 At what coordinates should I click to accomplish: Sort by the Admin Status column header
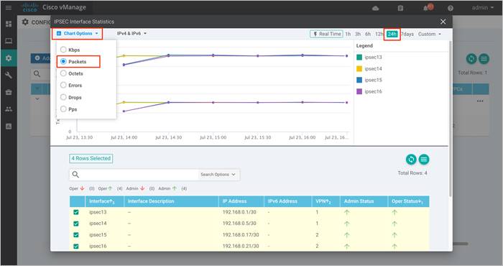[x=364, y=201]
